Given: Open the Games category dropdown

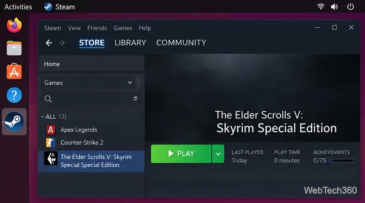Looking at the screenshot, I should coord(89,83).
